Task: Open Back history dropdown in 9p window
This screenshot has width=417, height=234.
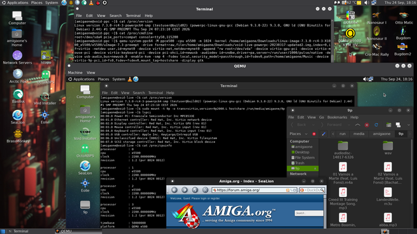Action: pyautogui.click(x=313, y=125)
